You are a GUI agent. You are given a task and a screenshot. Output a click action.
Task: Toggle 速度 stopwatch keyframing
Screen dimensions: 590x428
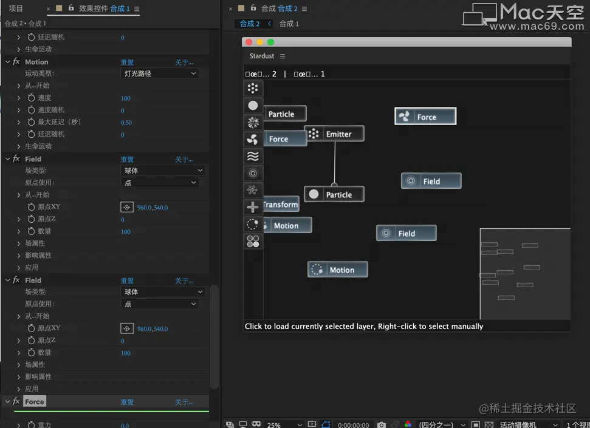click(31, 98)
